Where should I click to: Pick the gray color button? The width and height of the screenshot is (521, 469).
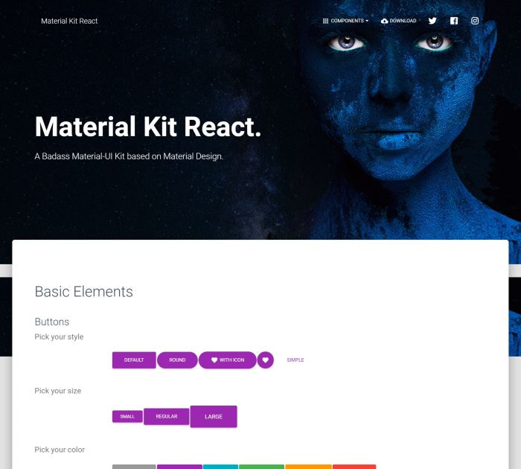[x=134, y=467]
